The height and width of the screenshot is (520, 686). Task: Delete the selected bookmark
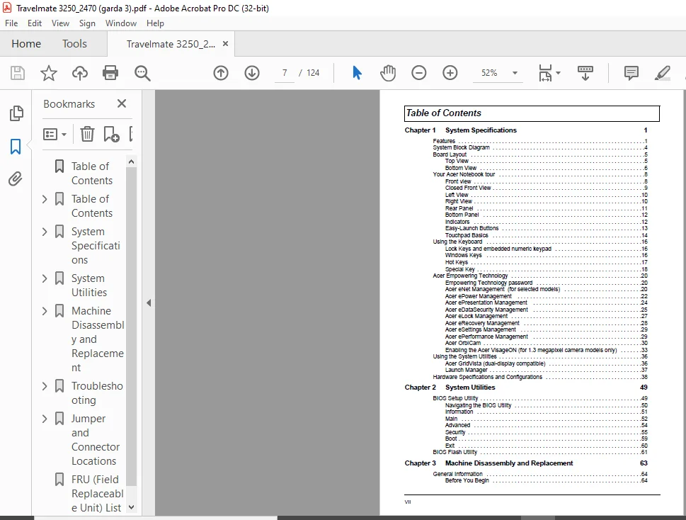(87, 134)
